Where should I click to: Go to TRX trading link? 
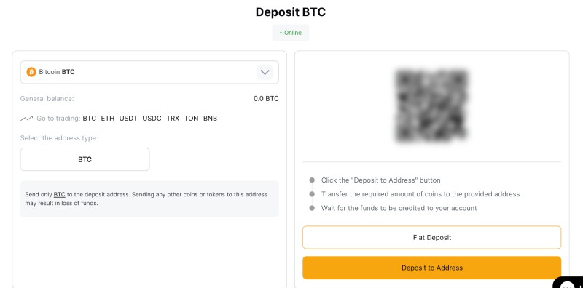(173, 119)
